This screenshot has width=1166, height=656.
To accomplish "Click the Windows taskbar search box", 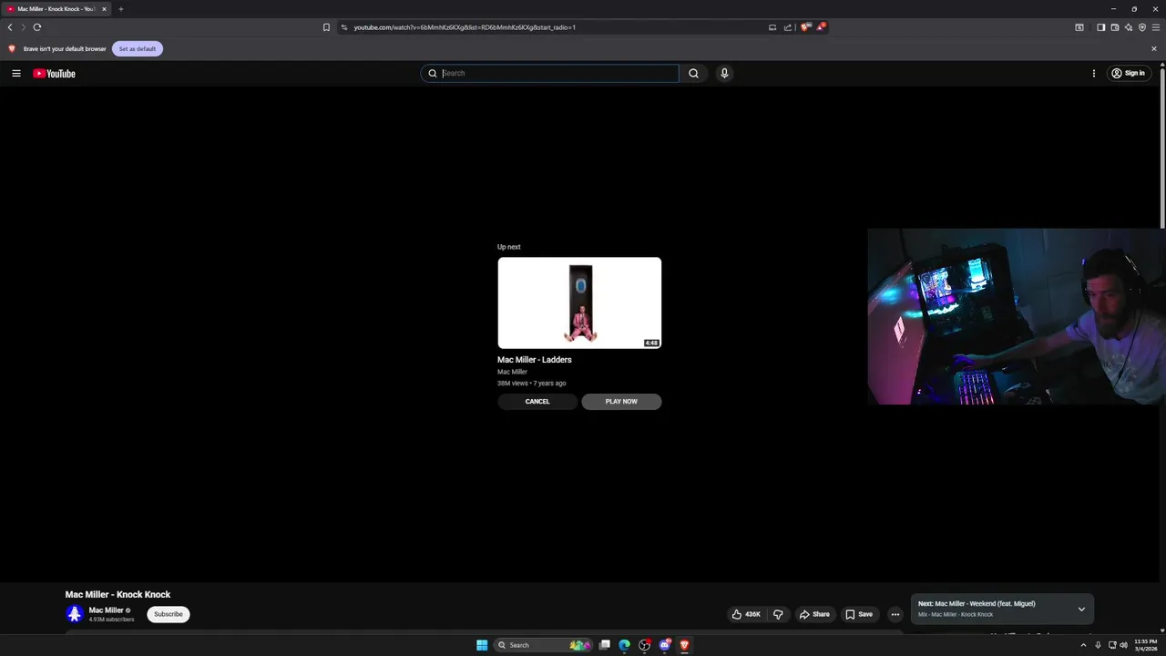I will (541, 645).
